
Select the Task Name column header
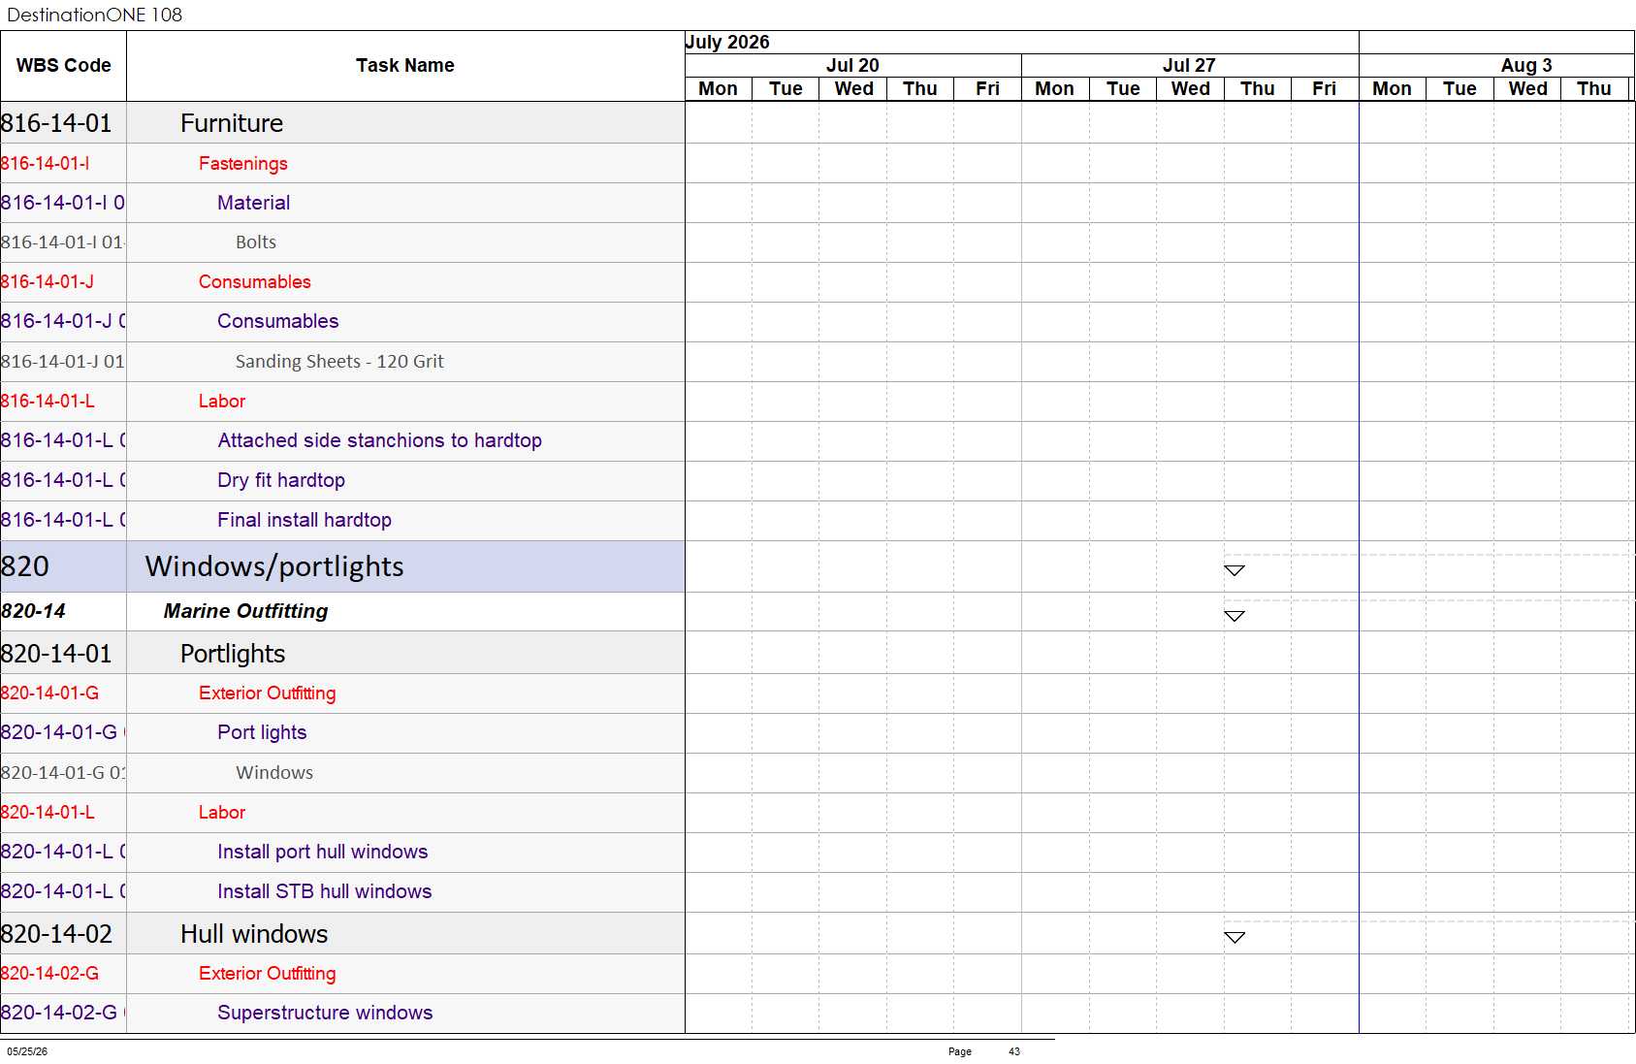pyautogui.click(x=405, y=65)
